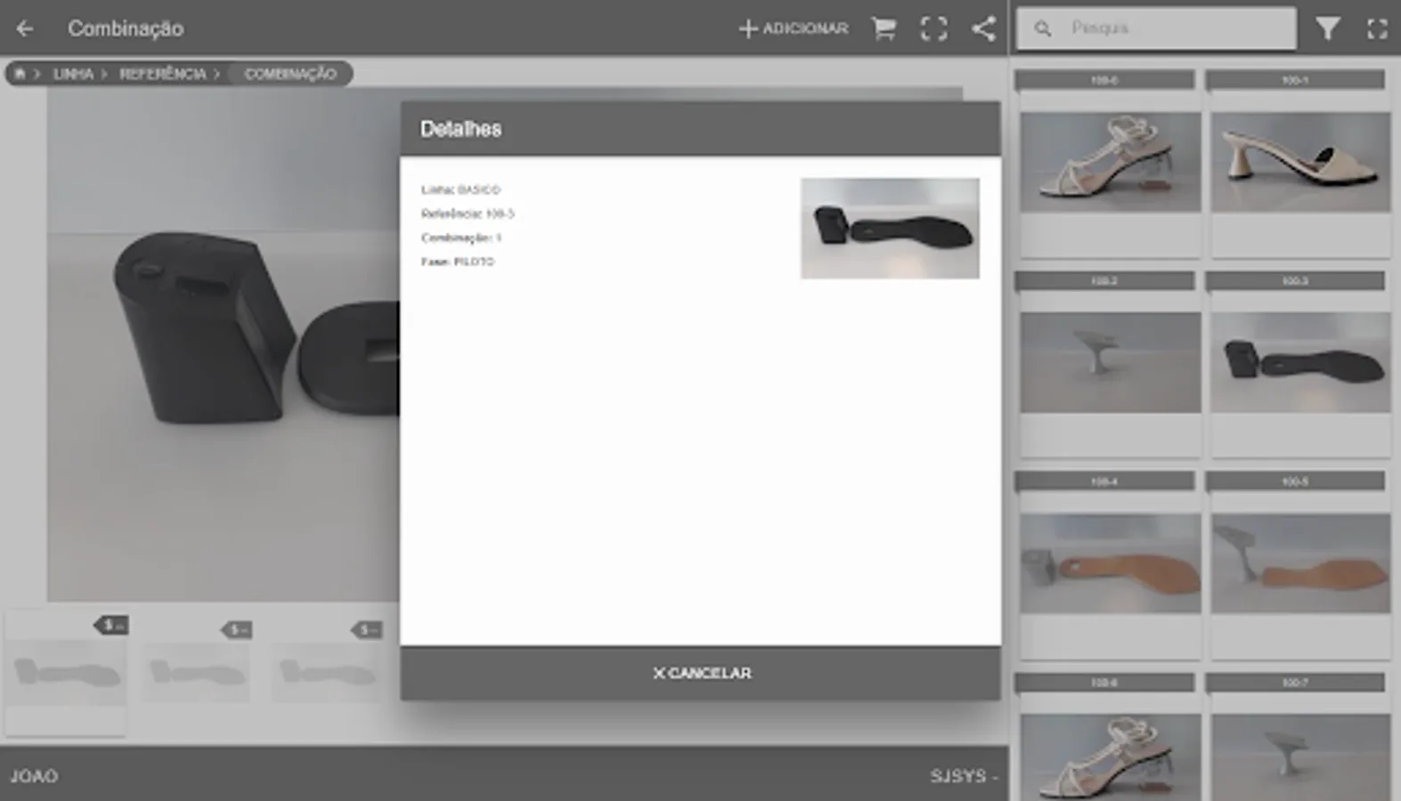Click the sole image in Detalhes dialog
Image resolution: width=1401 pixels, height=801 pixels.
890,229
